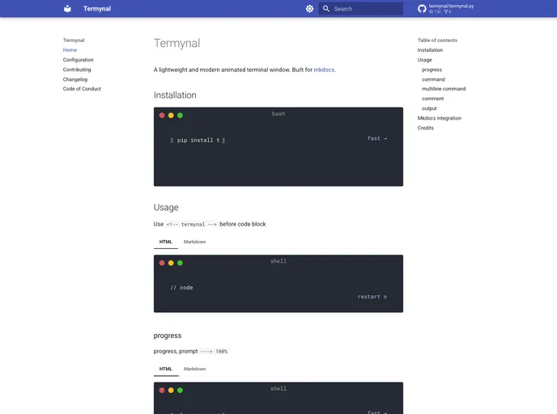The width and height of the screenshot is (557, 414).
Task: Jump to Usage in table of contents
Action: (424, 60)
